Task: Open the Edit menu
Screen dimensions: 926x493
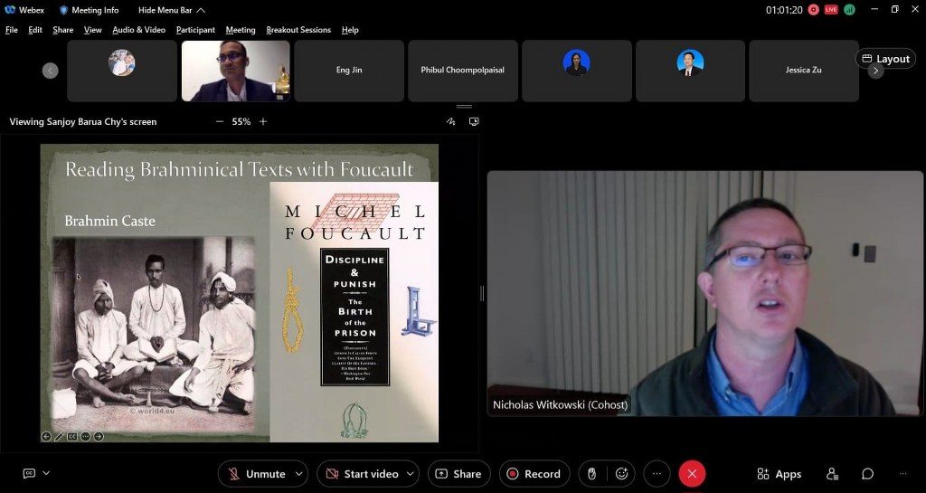Action: (35, 30)
